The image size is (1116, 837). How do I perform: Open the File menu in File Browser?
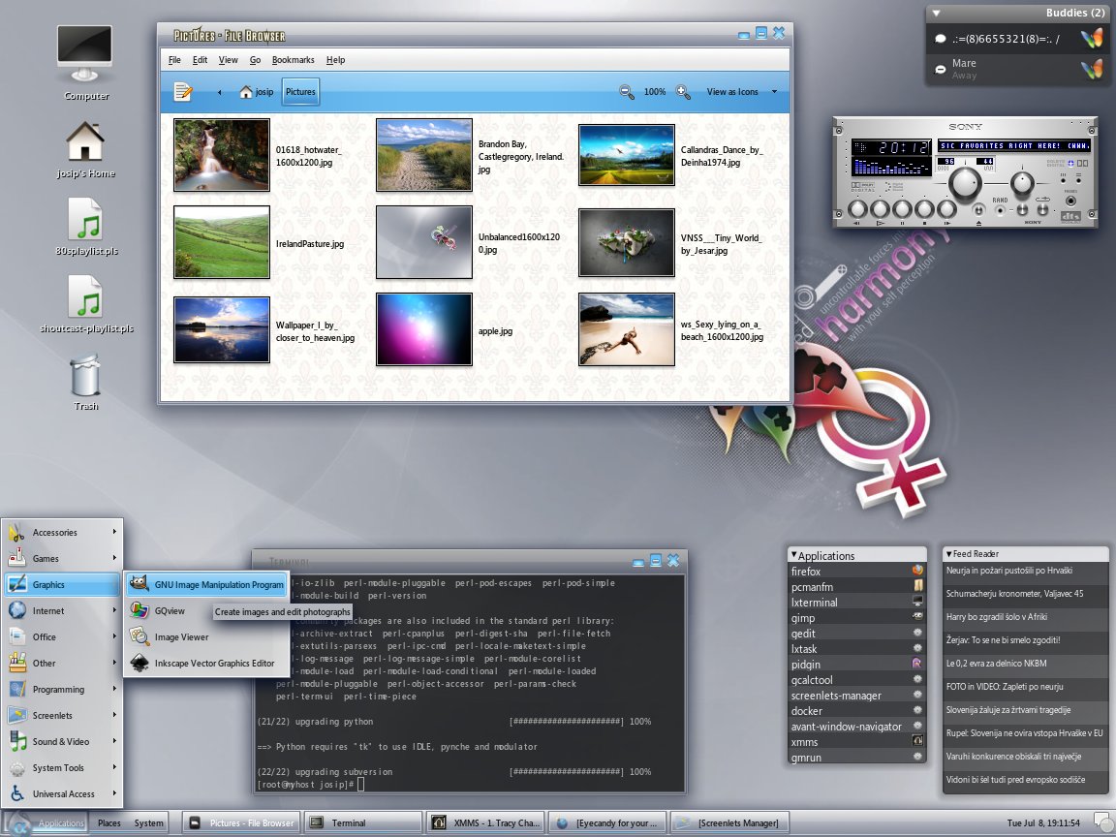tap(174, 60)
